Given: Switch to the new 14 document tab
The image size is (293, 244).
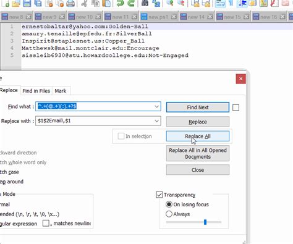Looking at the screenshot, I should 197,17.
